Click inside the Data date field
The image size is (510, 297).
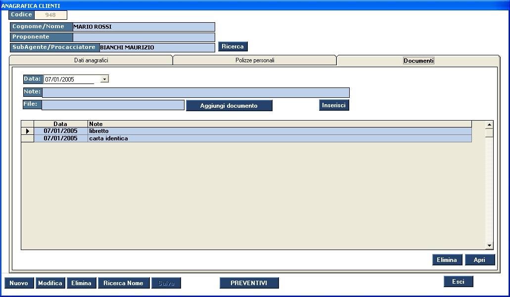[x=72, y=79]
